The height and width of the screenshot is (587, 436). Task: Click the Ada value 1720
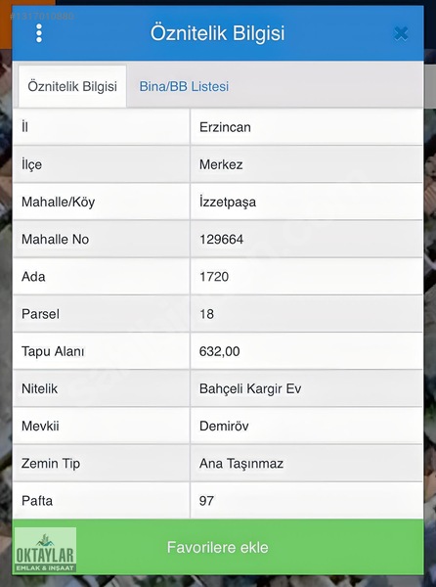pyautogui.click(x=214, y=277)
